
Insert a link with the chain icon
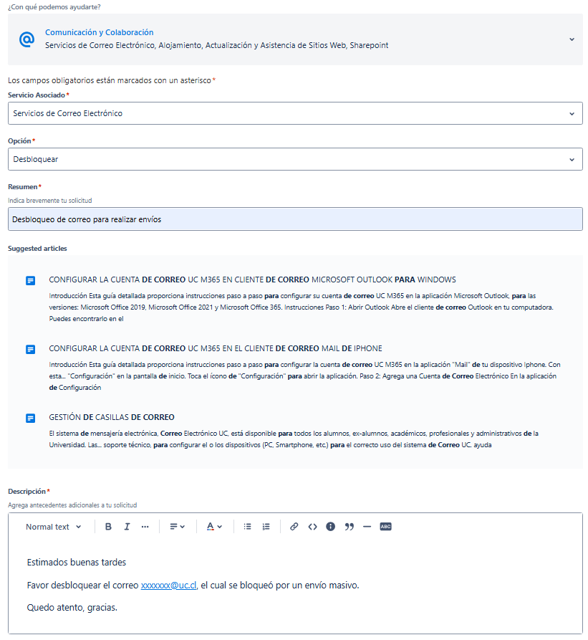coord(294,527)
